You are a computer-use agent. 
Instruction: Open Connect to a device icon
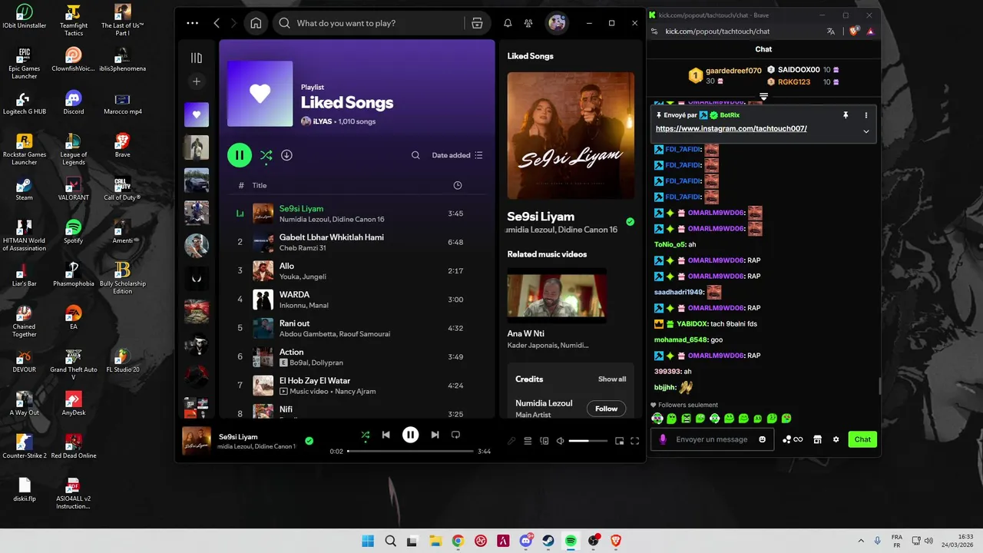pyautogui.click(x=544, y=441)
